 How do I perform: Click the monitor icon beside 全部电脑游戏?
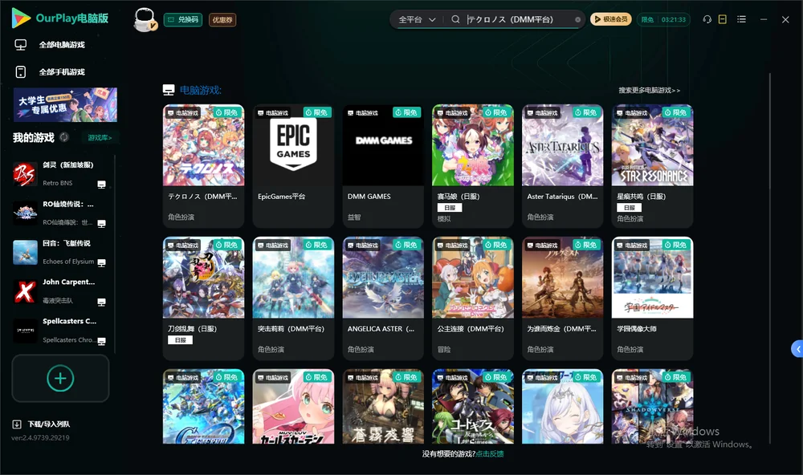tap(21, 45)
